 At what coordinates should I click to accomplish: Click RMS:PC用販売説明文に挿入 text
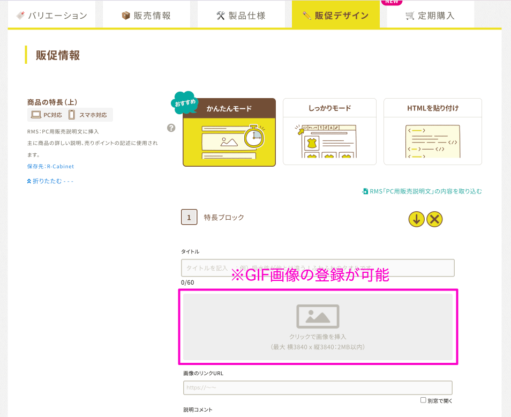pos(63,132)
